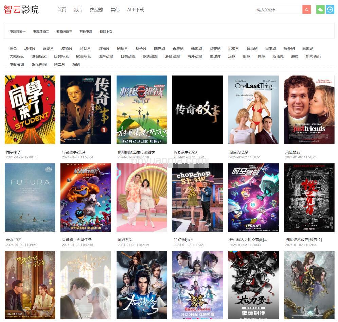
Task: Filter by the 动作片 category
Action: (30, 48)
